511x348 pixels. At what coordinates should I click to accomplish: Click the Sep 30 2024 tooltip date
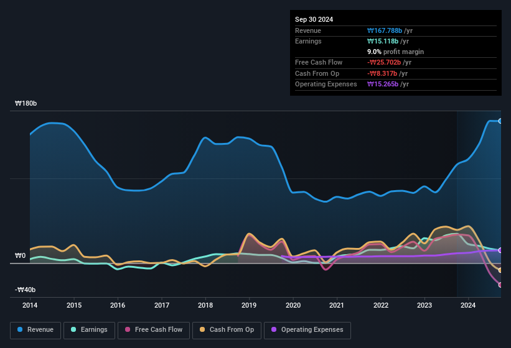coord(314,19)
